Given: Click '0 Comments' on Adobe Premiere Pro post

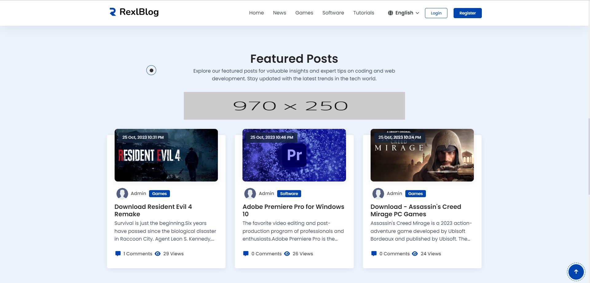Looking at the screenshot, I should [266, 254].
